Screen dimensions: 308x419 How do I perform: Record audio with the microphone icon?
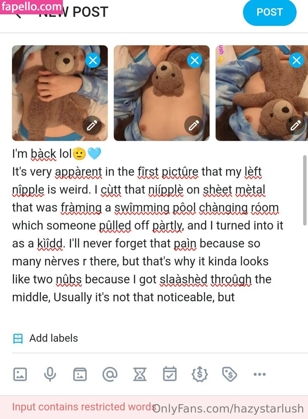pos(50,374)
